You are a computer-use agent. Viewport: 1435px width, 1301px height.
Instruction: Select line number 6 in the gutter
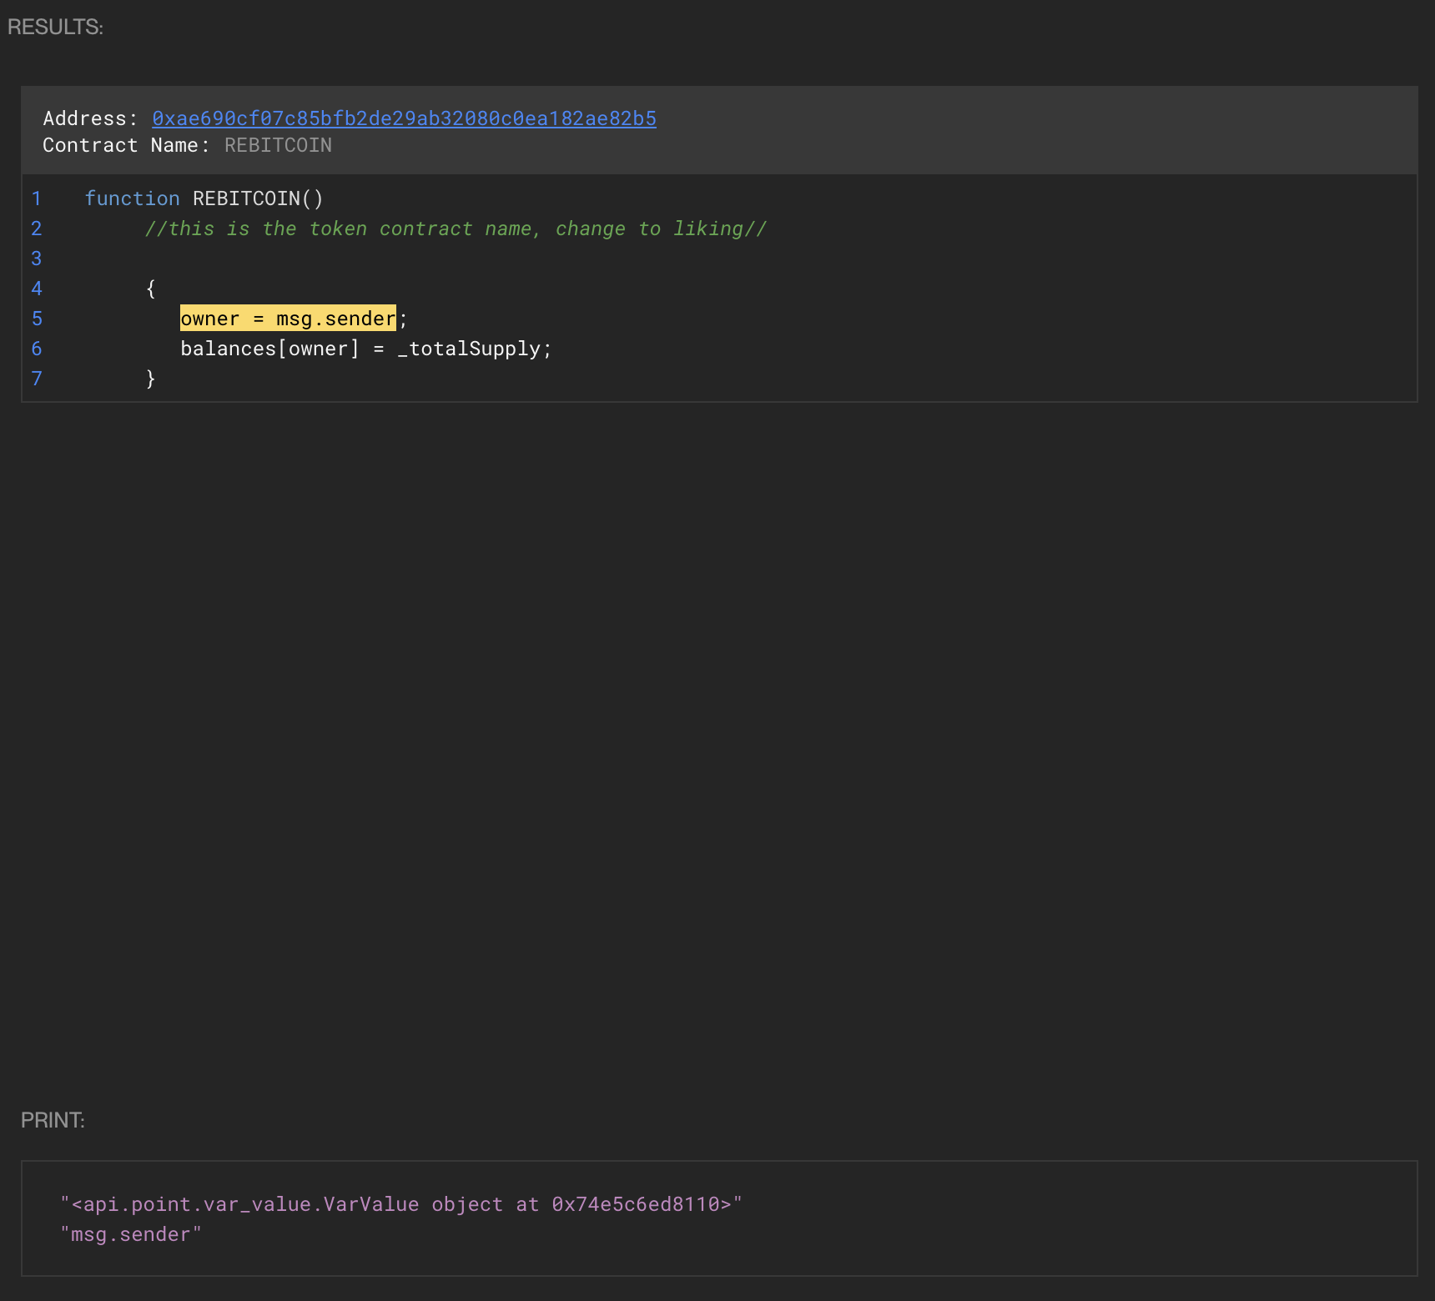click(x=37, y=349)
